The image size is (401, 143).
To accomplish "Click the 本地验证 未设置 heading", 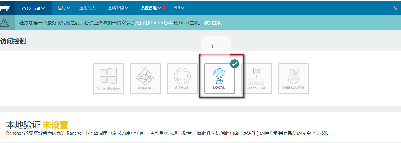I will point(37,125).
